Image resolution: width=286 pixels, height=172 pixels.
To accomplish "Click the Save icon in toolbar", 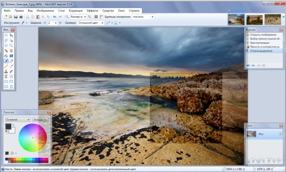I will tap(16, 17).
